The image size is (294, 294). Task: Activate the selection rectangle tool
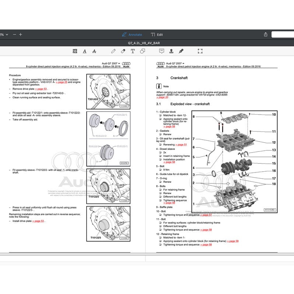coord(200,51)
